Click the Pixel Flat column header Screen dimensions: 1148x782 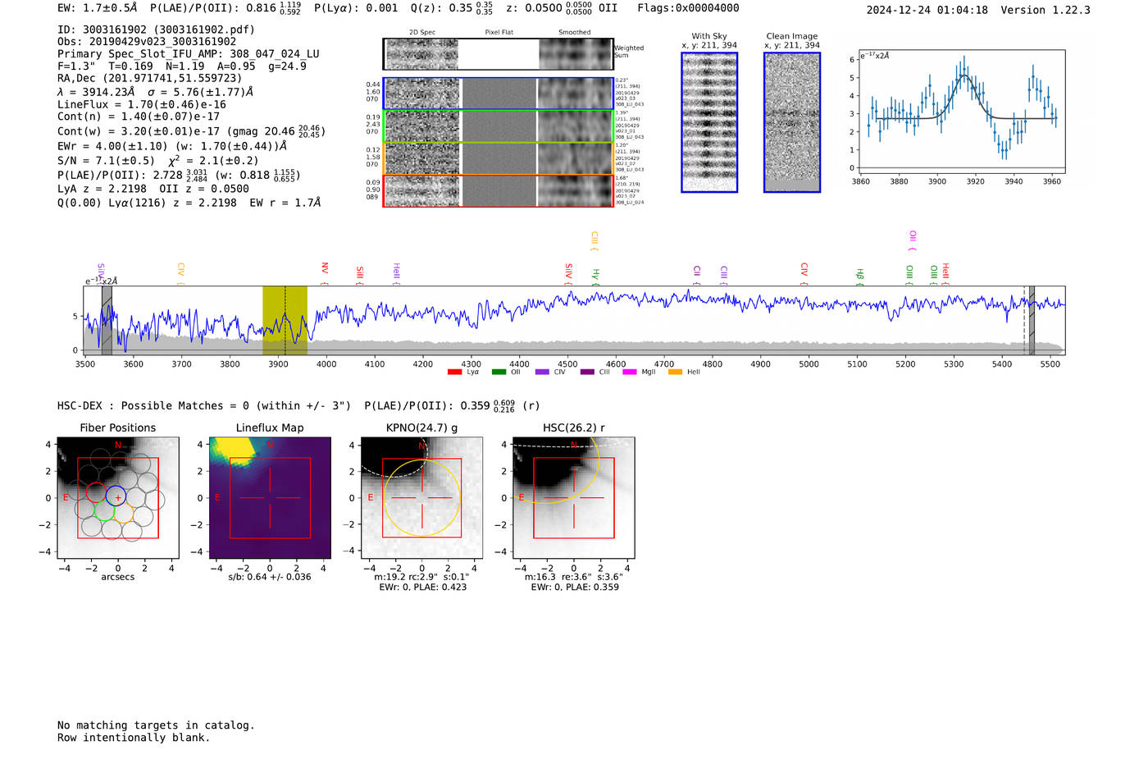pyautogui.click(x=499, y=33)
